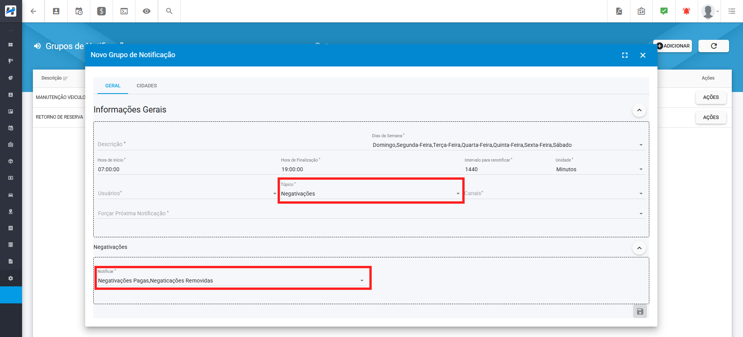This screenshot has height=337, width=743.
Task: Open the map pin location sidebar icon
Action: 11,211
